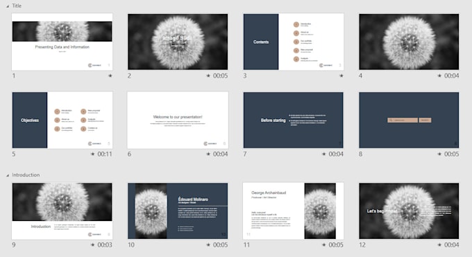Click the transition star icon under slide 2
This screenshot has width=472, height=257.
[x=208, y=76]
